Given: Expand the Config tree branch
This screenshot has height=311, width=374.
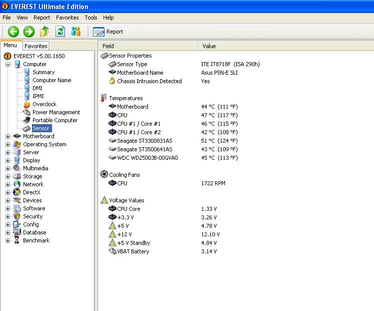Looking at the screenshot, I should (7, 224).
